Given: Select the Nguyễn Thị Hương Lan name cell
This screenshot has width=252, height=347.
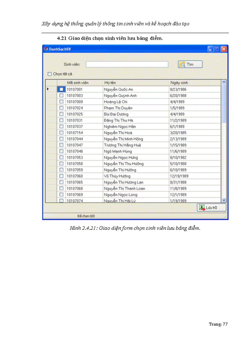Looking at the screenshot, I should point(124,182).
